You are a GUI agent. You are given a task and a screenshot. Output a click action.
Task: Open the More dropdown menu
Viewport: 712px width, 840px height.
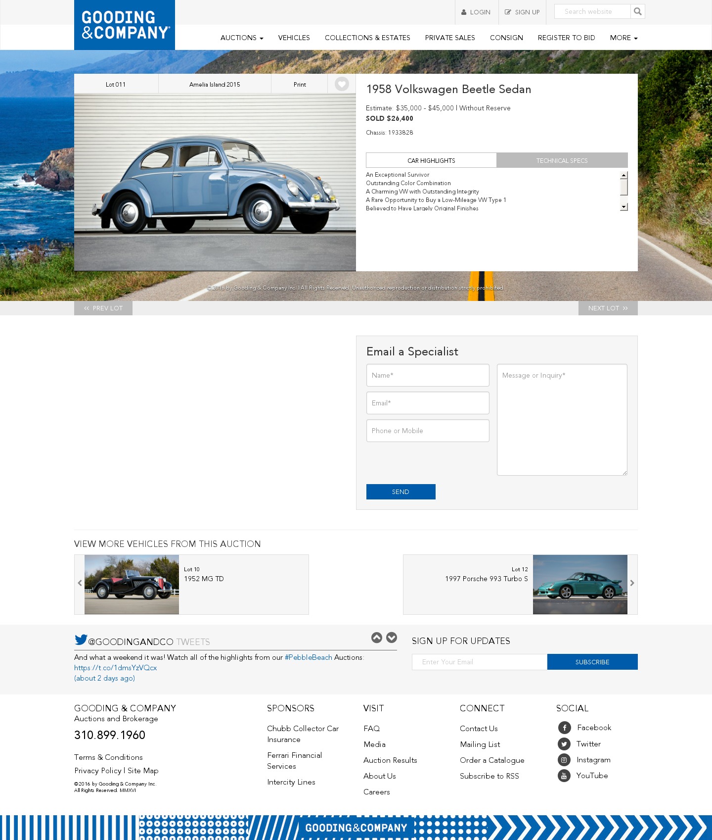(623, 38)
